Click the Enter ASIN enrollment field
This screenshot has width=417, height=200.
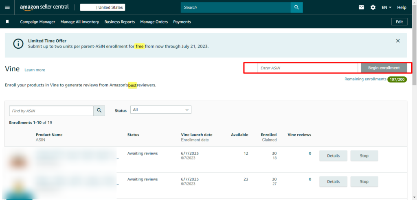[x=308, y=68]
